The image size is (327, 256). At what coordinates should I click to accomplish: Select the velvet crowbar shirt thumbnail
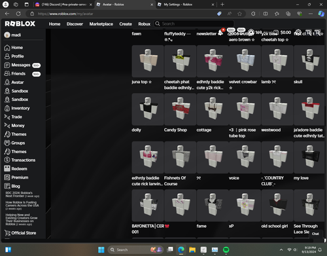click(245, 61)
